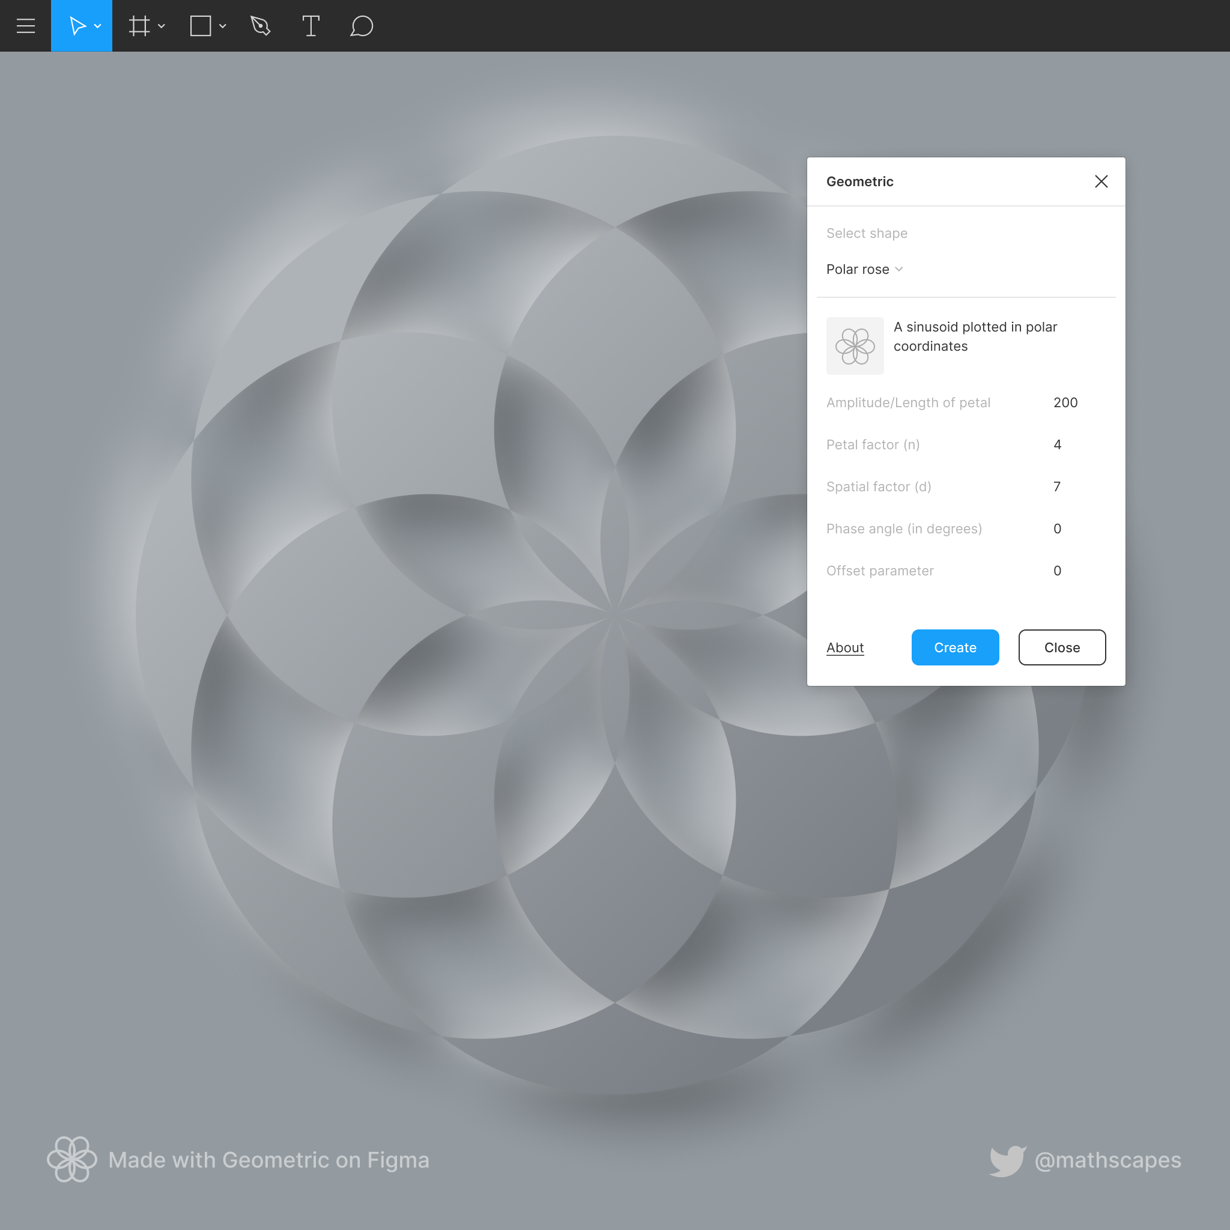1230x1230 pixels.
Task: Select the text tool
Action: tap(310, 26)
